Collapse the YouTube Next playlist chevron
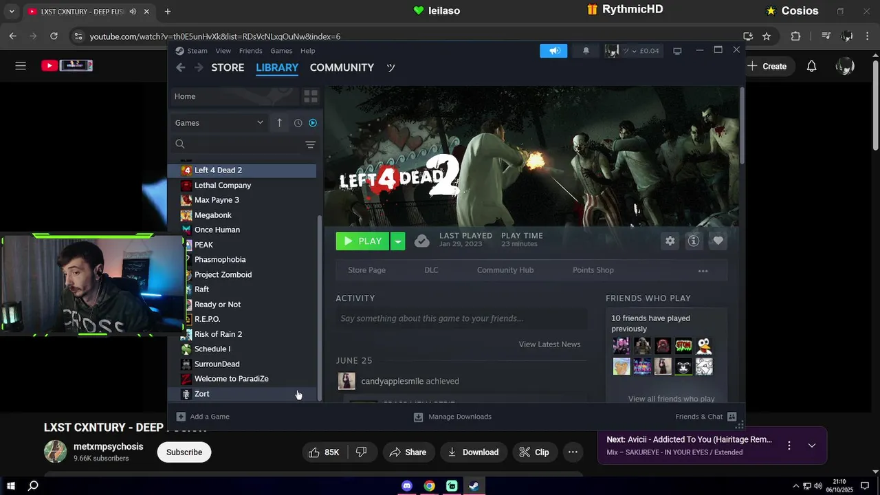Screen dimensions: 880x495 click(812, 445)
